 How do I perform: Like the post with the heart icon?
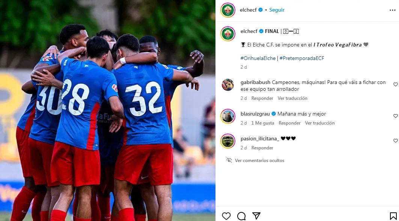click(x=226, y=216)
